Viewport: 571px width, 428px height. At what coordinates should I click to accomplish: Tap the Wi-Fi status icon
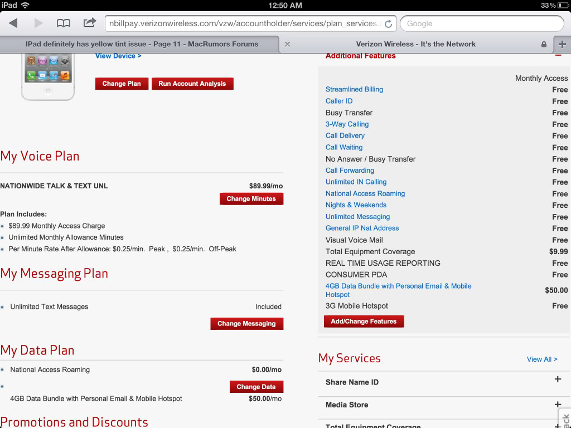pos(25,5)
